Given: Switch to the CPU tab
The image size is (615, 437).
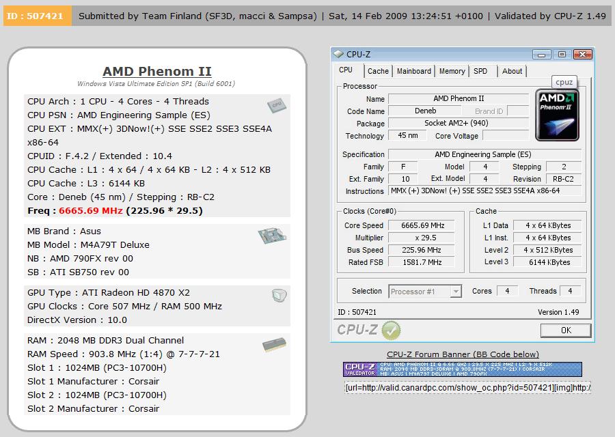Looking at the screenshot, I should click(x=346, y=70).
